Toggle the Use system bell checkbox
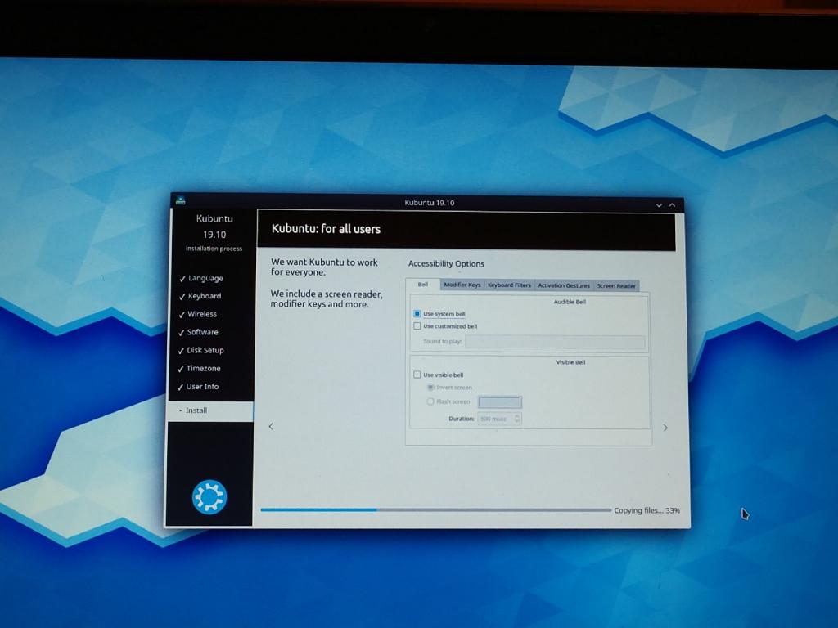The image size is (838, 628). pyautogui.click(x=417, y=314)
